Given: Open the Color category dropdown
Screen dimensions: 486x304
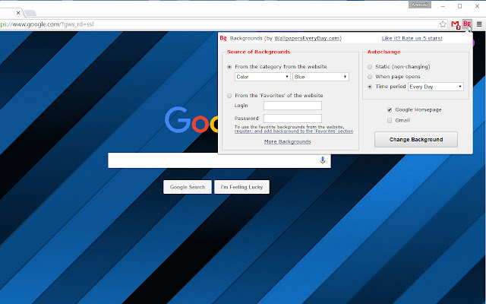Looking at the screenshot, I should (262, 77).
